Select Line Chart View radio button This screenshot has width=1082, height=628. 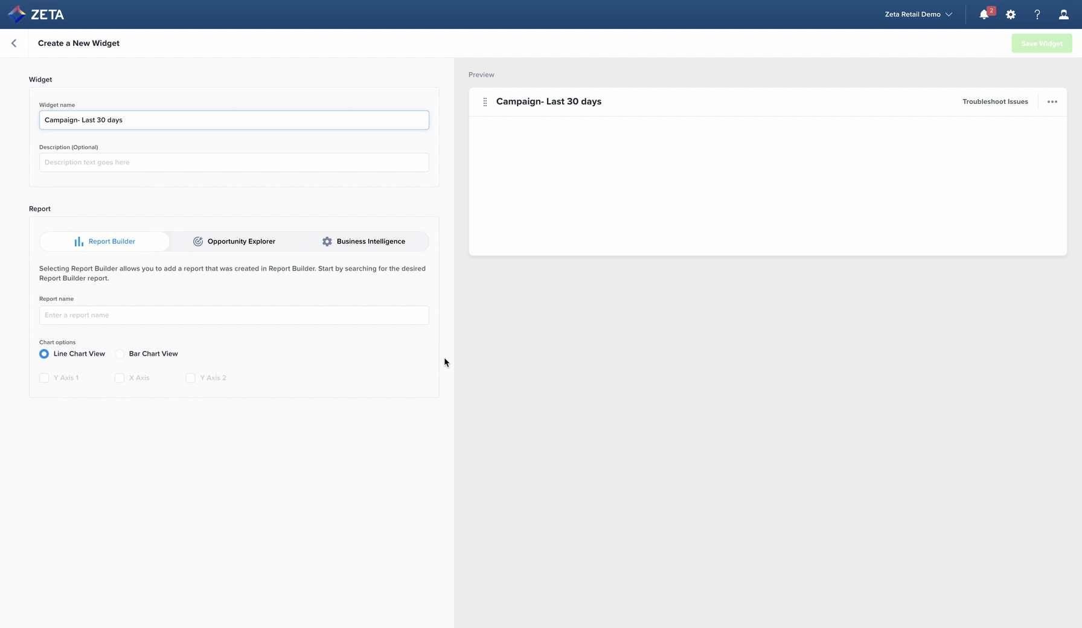44,354
